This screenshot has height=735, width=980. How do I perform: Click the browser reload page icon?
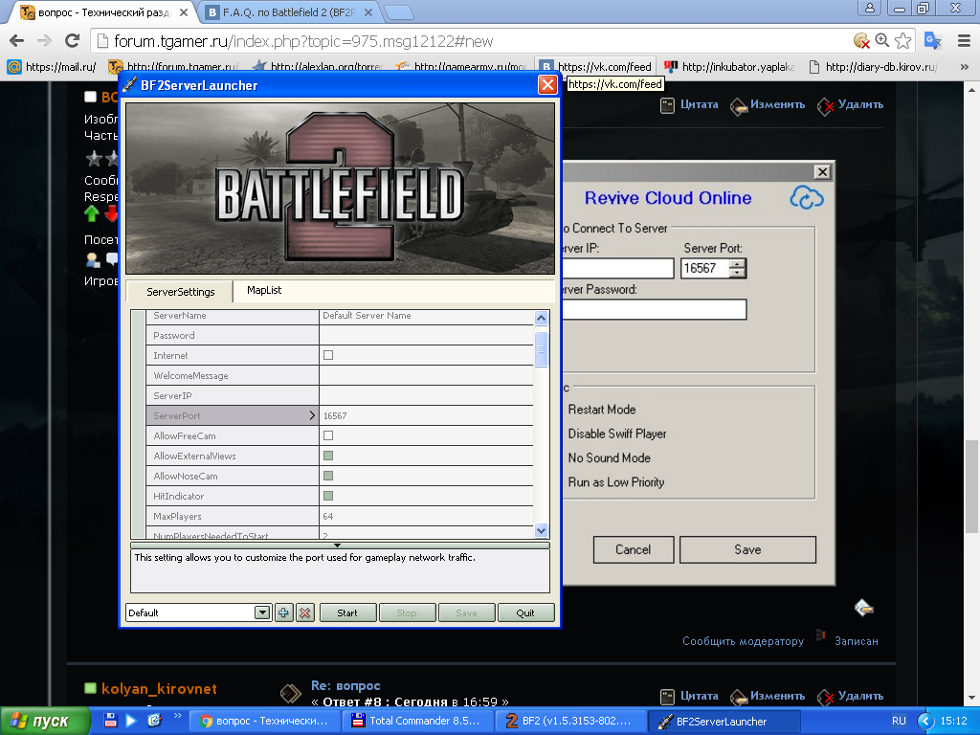(x=72, y=41)
